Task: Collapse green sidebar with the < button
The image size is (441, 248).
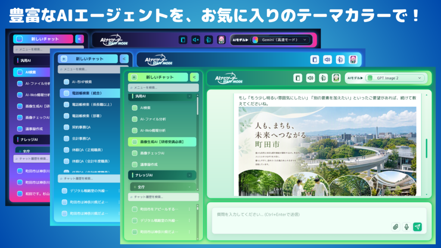Action: (194, 77)
